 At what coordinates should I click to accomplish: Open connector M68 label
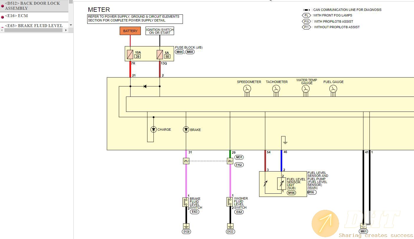[190, 52]
